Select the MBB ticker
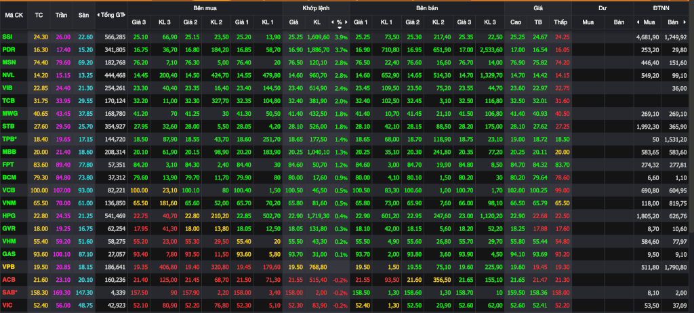 (x=8, y=152)
